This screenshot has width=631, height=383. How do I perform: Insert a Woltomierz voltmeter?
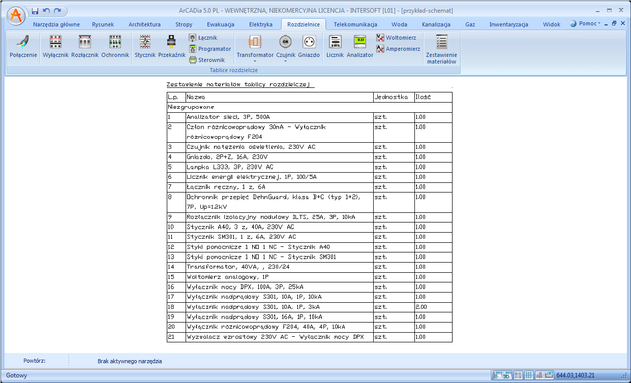pos(396,38)
